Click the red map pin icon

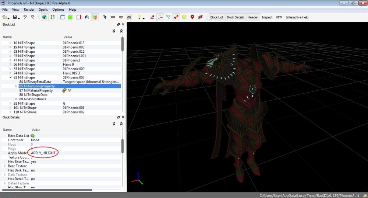[192, 17]
